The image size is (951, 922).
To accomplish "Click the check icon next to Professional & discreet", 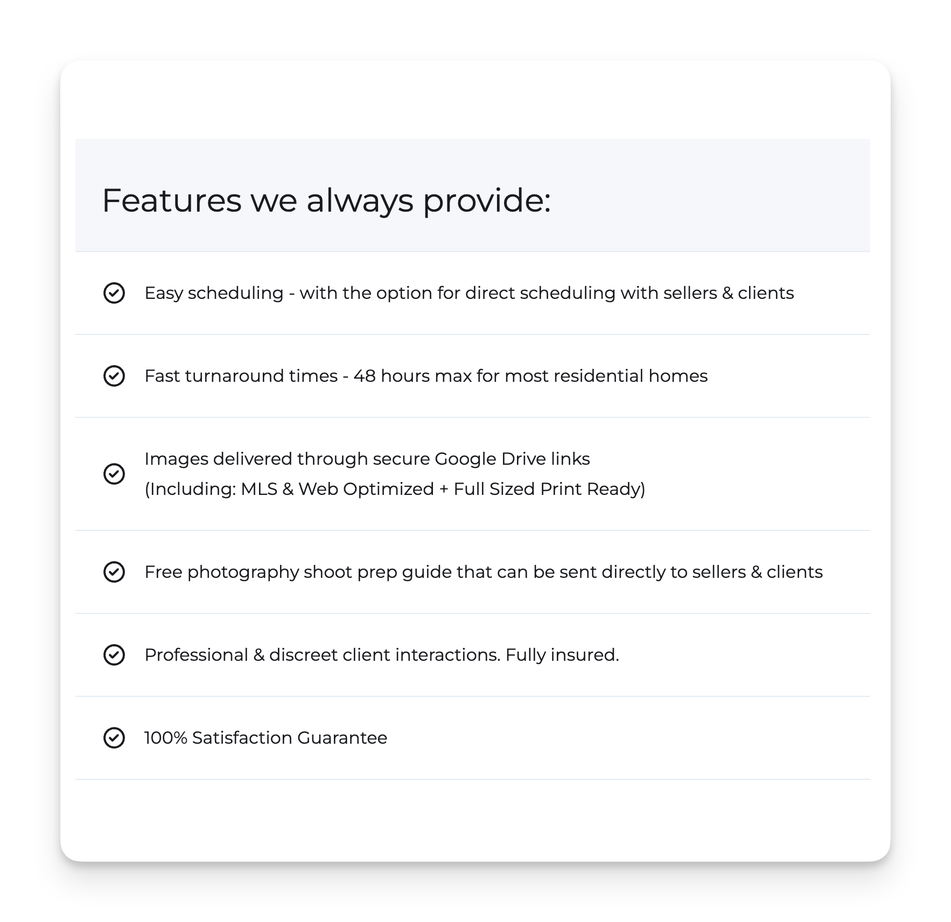I will coord(114,655).
